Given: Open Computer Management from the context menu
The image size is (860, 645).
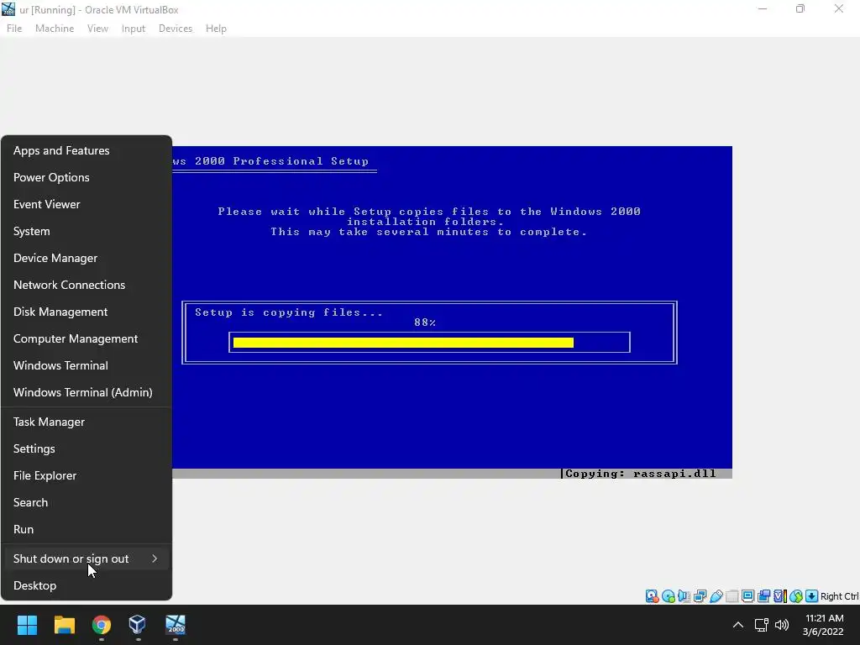Looking at the screenshot, I should [x=87, y=338].
